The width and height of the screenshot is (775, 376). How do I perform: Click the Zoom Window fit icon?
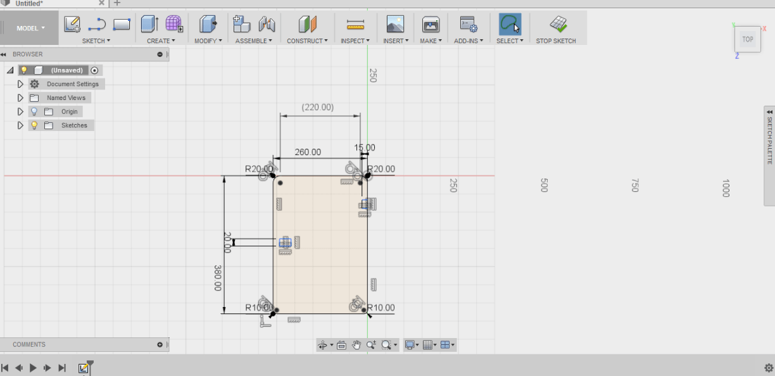coord(386,345)
